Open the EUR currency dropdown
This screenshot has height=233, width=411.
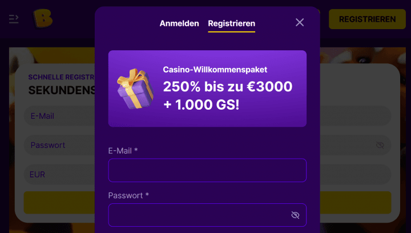point(59,174)
